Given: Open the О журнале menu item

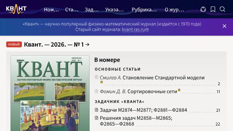Looking at the screenshot, I should [x=174, y=10].
